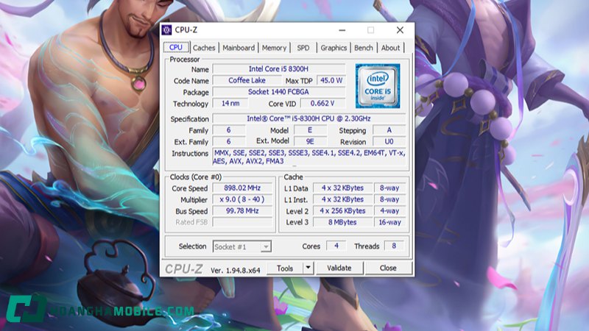Image resolution: width=589 pixels, height=331 pixels.
Task: Open the Mainboard tab
Action: [239, 48]
